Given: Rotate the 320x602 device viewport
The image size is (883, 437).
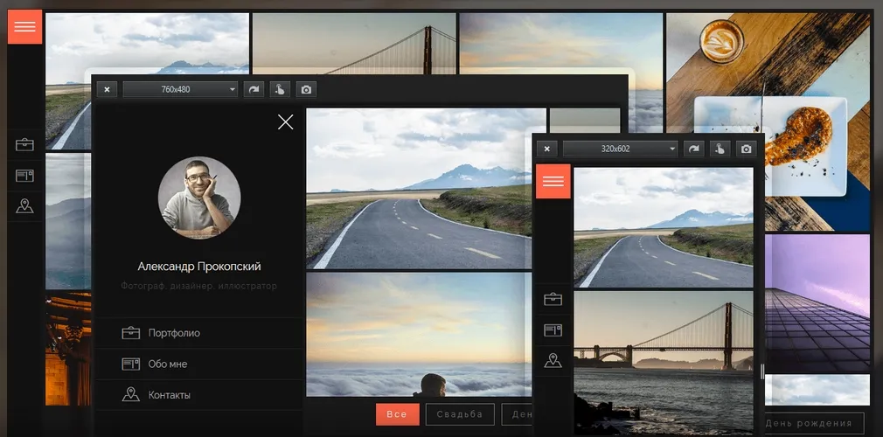Looking at the screenshot, I should [x=694, y=149].
